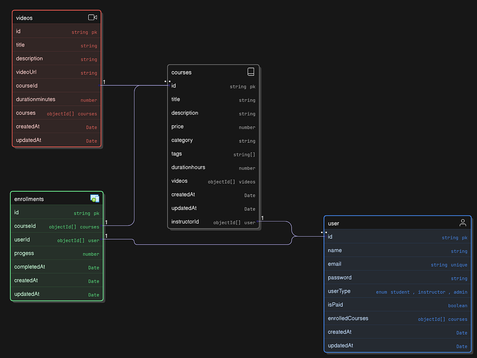The width and height of the screenshot is (477, 358).
Task: Select the progess field in enrollments table
Action: point(23,253)
